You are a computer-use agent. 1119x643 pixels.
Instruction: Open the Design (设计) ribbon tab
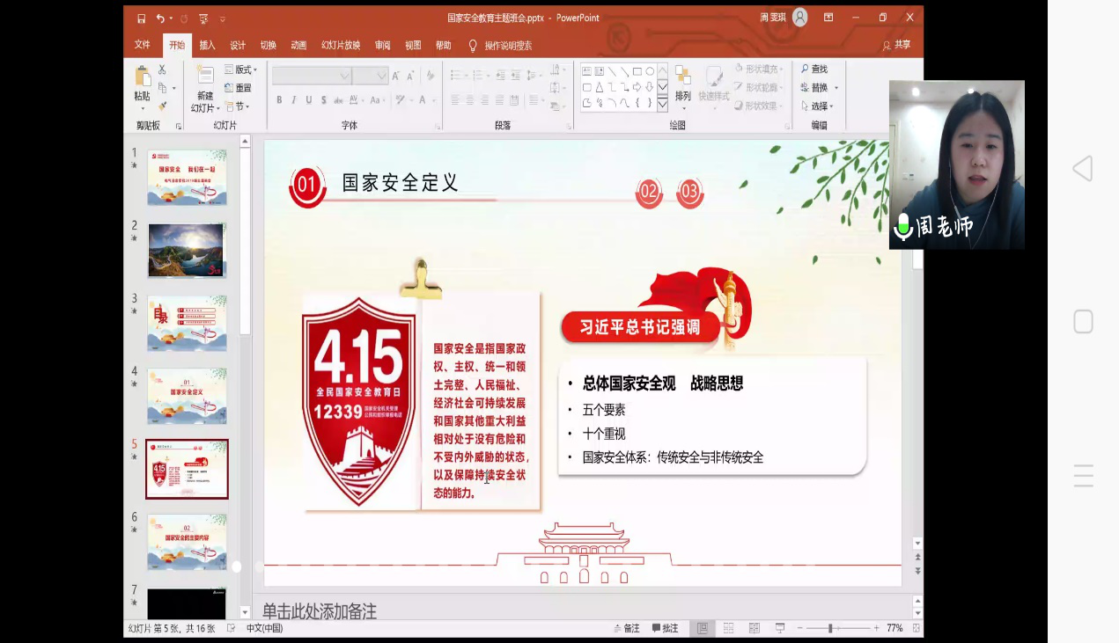[238, 45]
